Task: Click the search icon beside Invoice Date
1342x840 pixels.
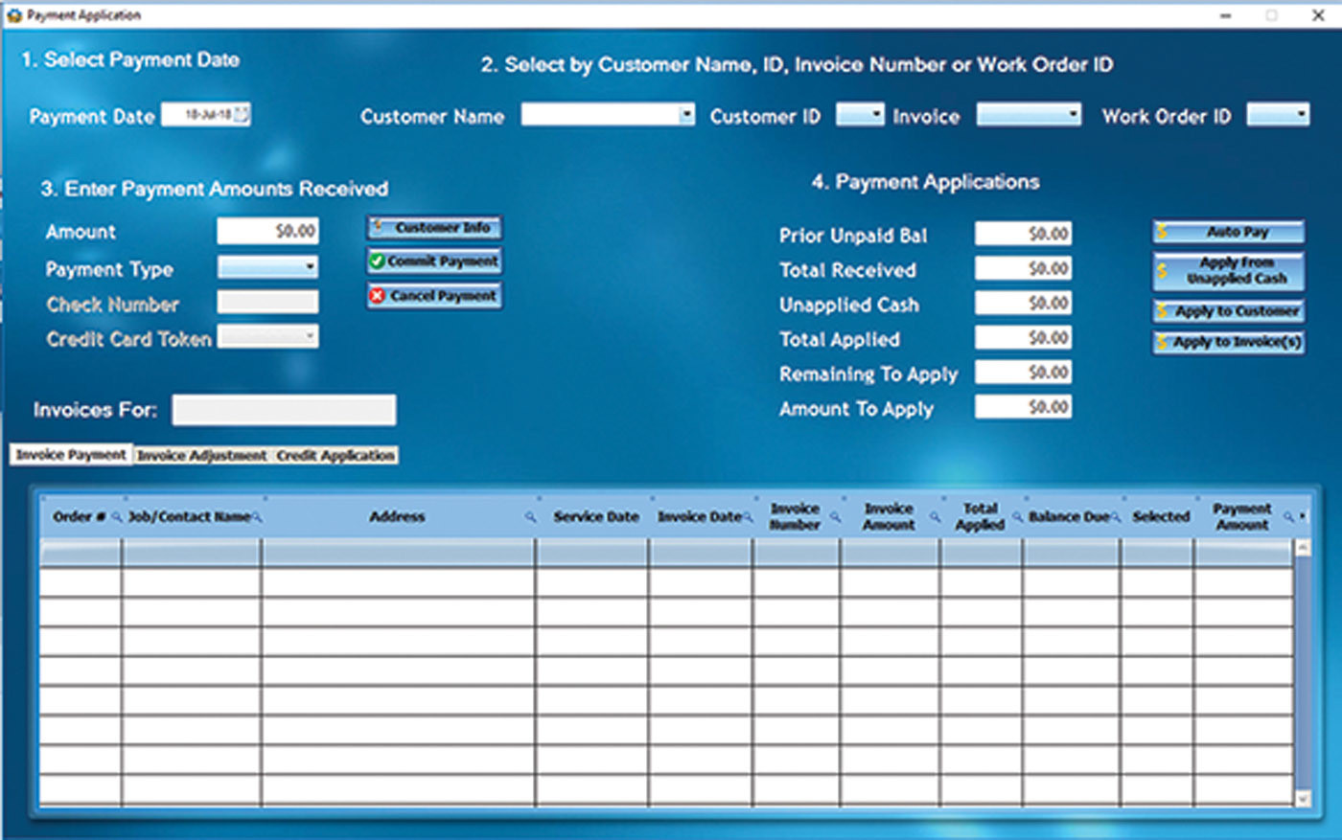Action: (747, 515)
